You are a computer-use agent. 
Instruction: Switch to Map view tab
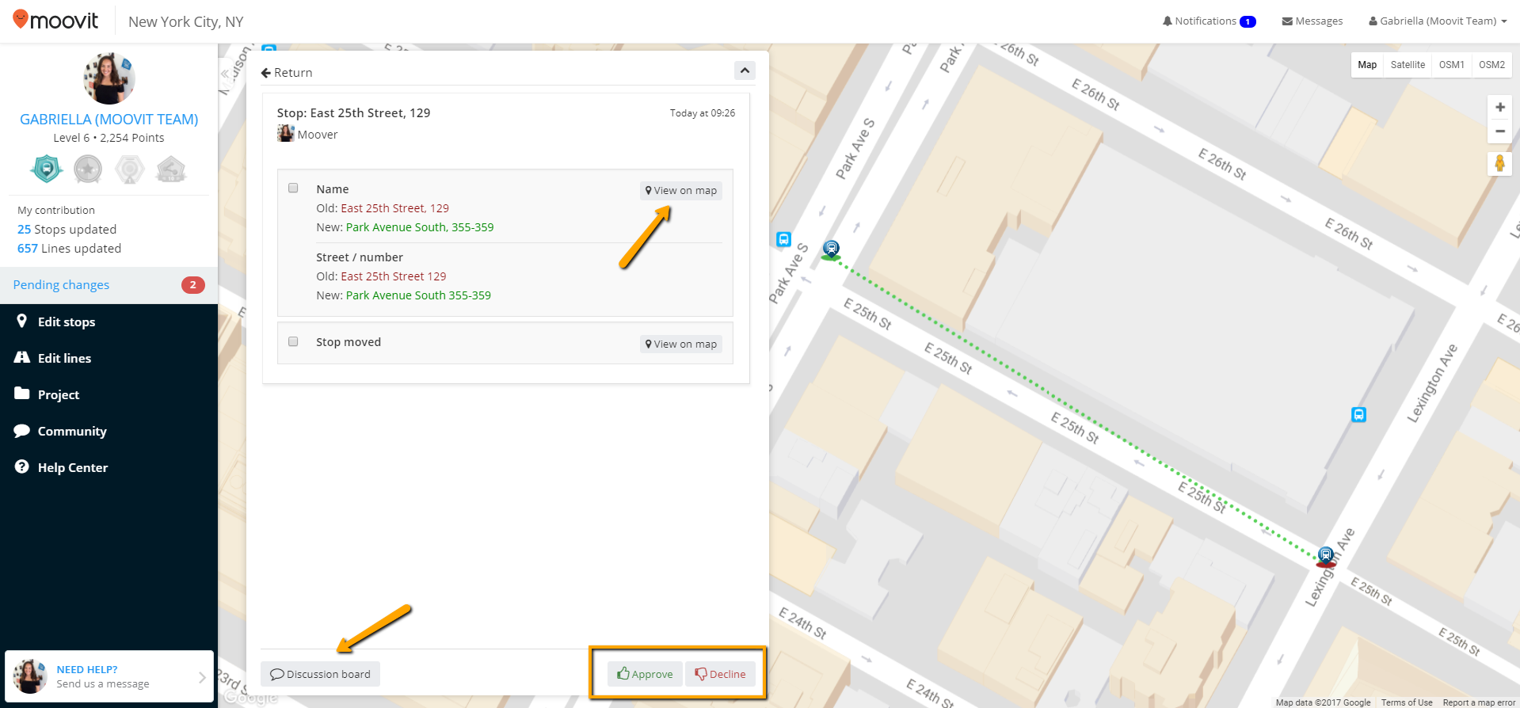pos(1367,65)
